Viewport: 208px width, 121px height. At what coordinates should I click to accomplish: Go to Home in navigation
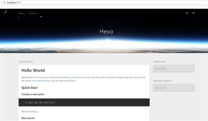click(21, 13)
